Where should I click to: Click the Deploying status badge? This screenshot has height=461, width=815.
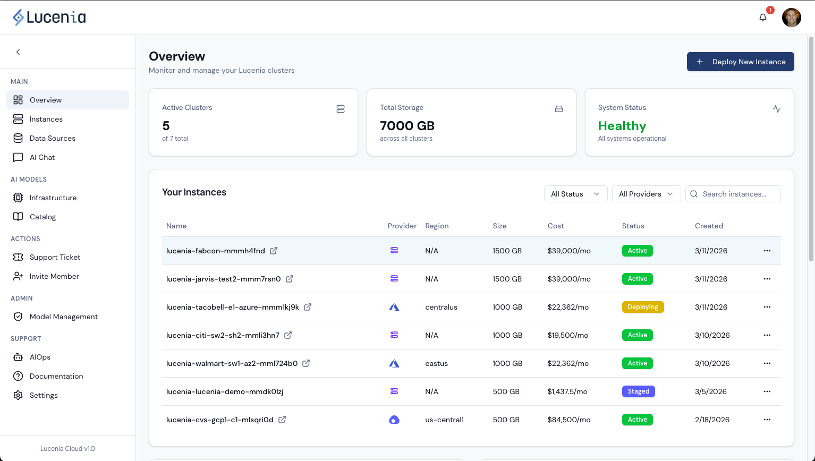click(643, 307)
